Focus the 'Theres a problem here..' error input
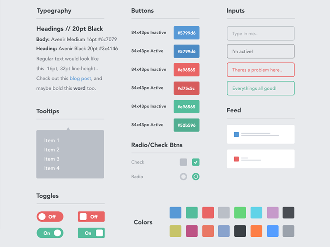Screen dimensions: 330x247 [x=261, y=70]
